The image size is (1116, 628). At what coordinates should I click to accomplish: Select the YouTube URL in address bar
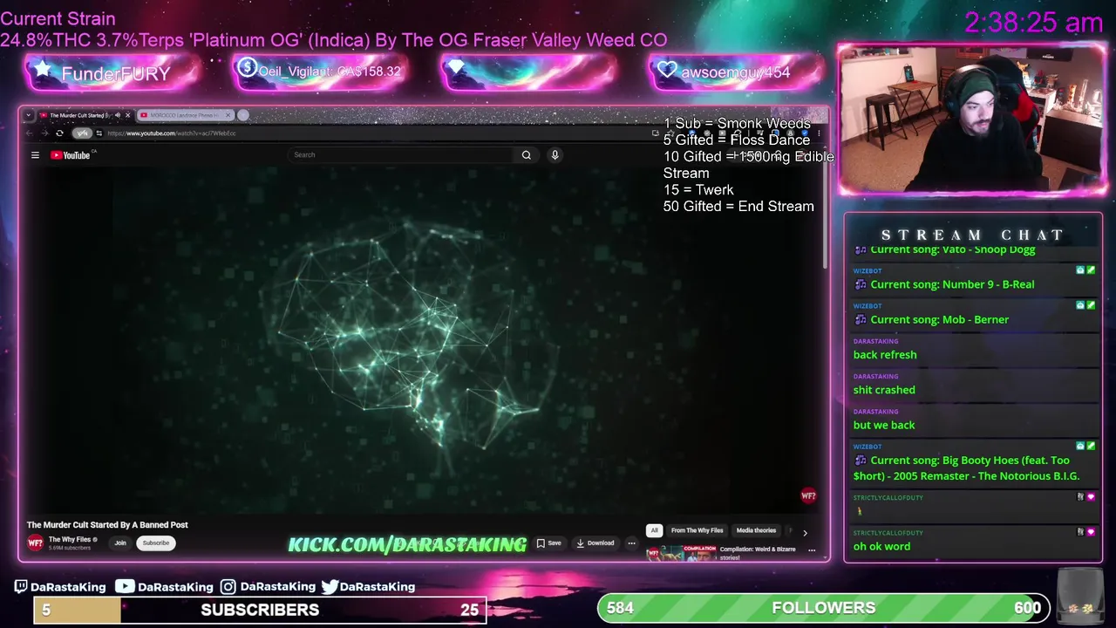pos(172,133)
